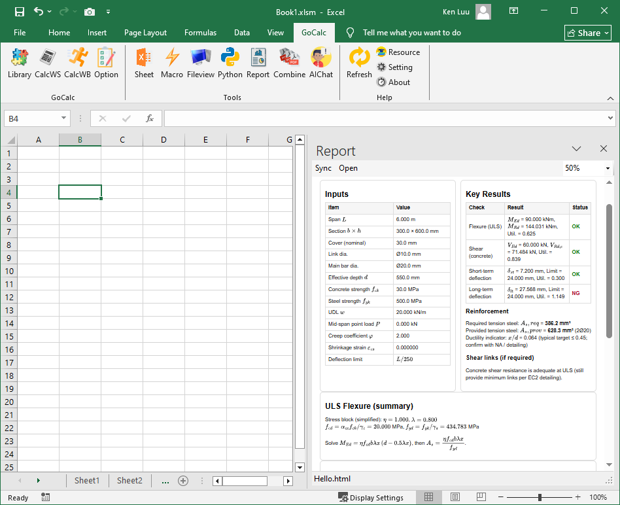
Task: Click the macro recording icon in status bar
Action: [x=46, y=498]
